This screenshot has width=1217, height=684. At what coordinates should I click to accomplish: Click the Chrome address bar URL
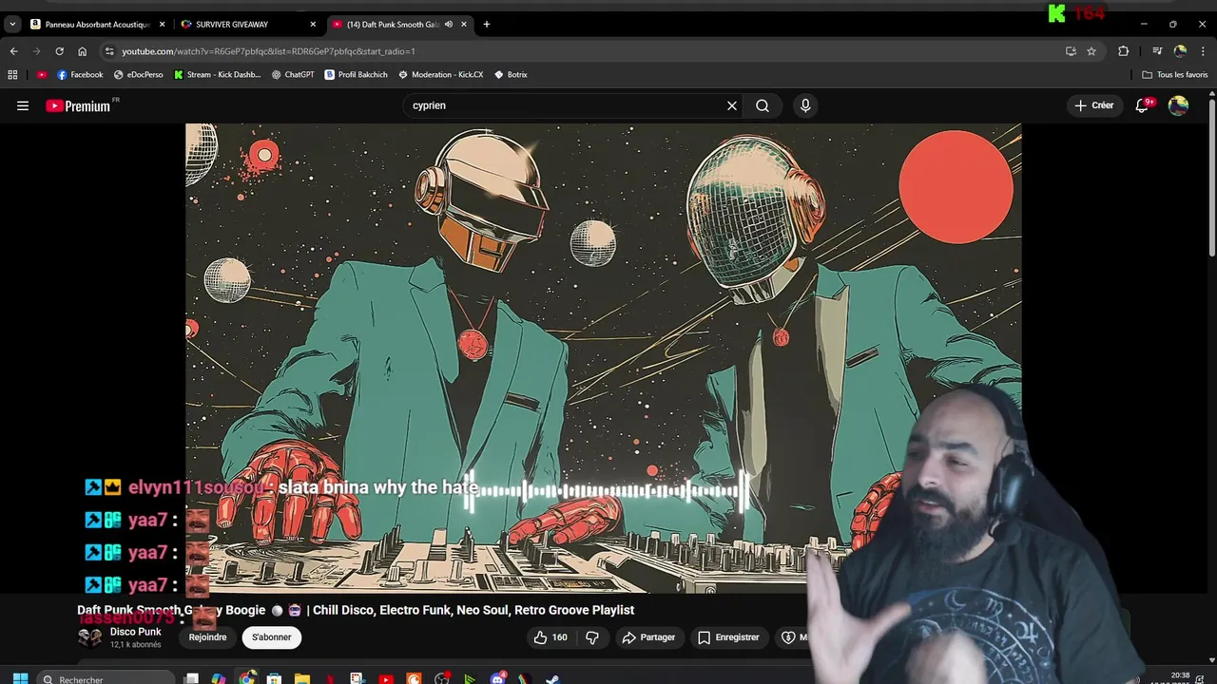[x=268, y=51]
